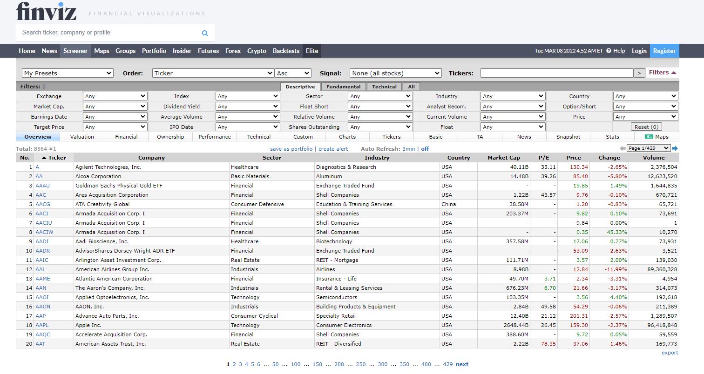Go to next page arrow icon
The width and height of the screenshot is (704, 374).
[x=675, y=148]
